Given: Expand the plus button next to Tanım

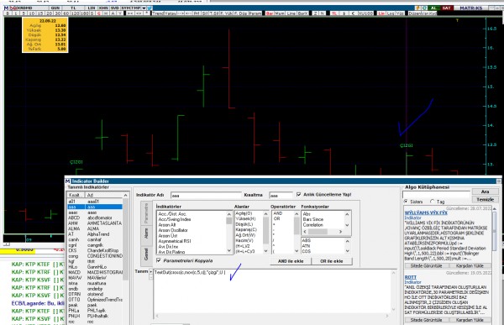Looking at the screenshot, I should [151, 271].
